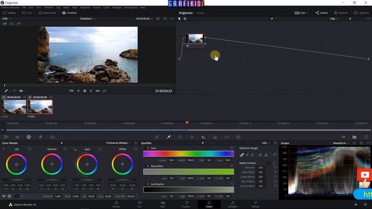The image size is (372, 209).
Task: Switch to the Deliver page
Action: coord(256,204)
